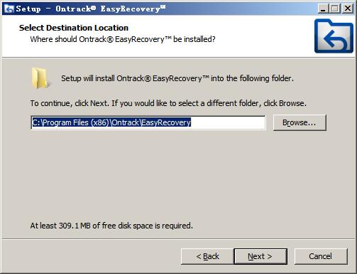The height and width of the screenshot is (274, 357).
Task: Click the free disk space requirement text
Action: (111, 226)
